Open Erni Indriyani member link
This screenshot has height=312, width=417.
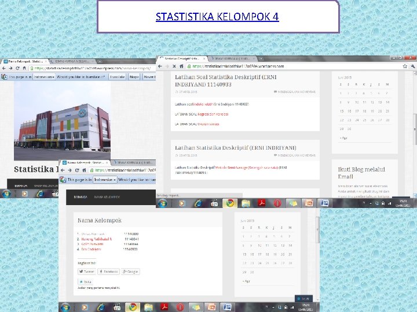click(x=91, y=249)
